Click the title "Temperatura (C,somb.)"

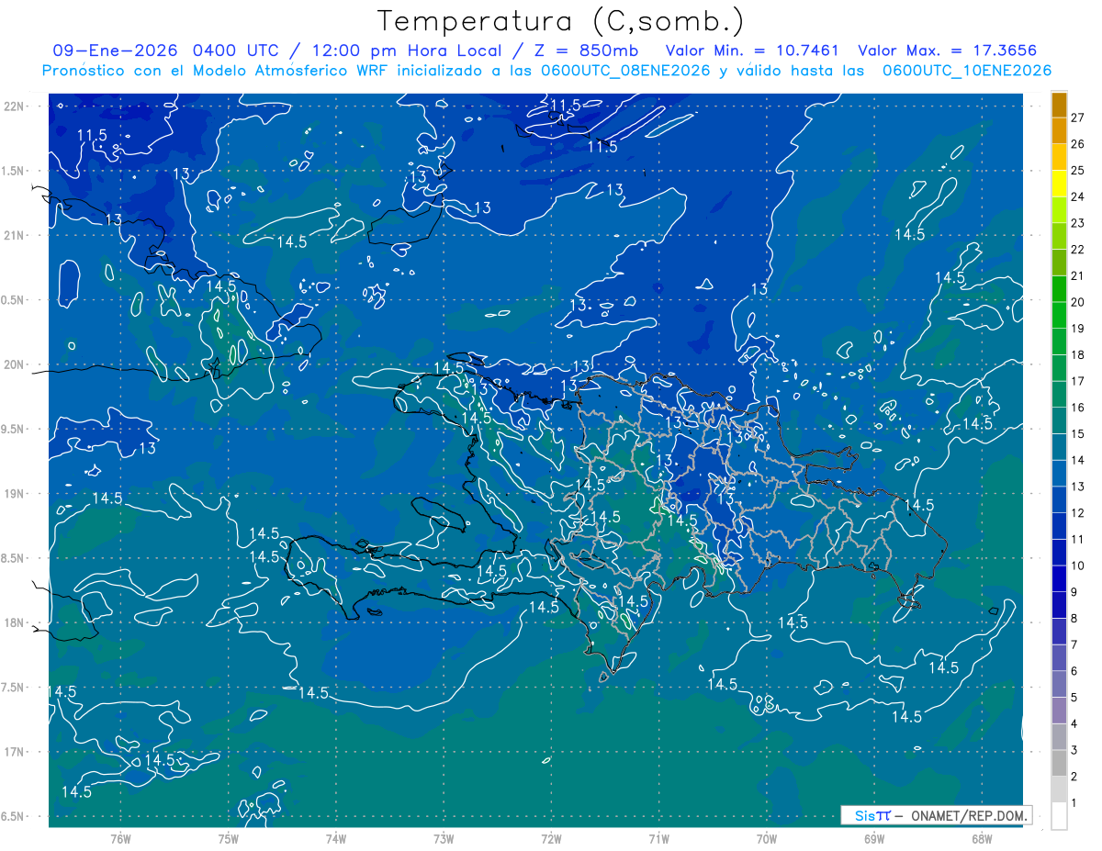(x=561, y=21)
